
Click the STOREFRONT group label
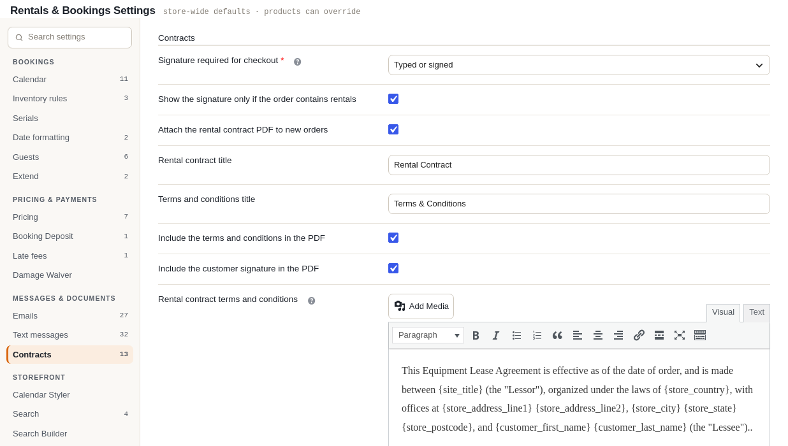click(39, 377)
